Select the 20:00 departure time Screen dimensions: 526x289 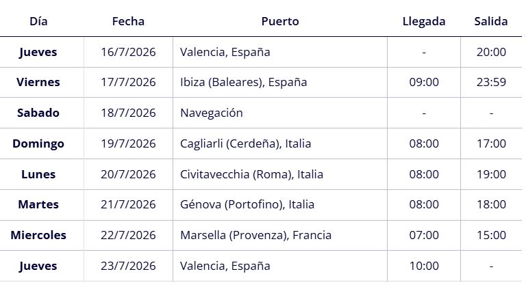coord(491,52)
